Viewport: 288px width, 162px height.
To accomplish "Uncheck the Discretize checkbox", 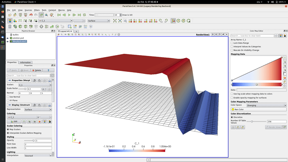I will pos(232,117).
